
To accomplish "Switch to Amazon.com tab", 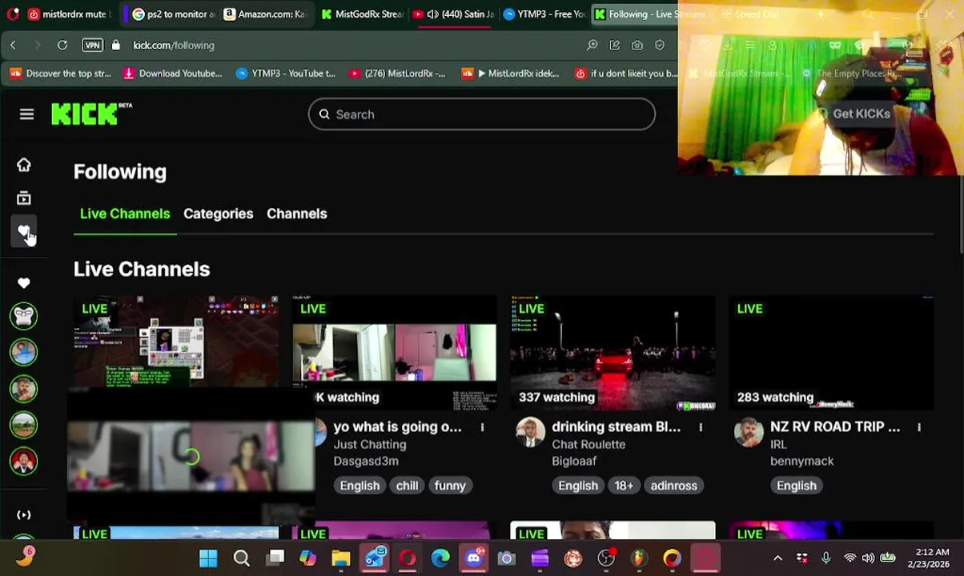I will (x=264, y=14).
